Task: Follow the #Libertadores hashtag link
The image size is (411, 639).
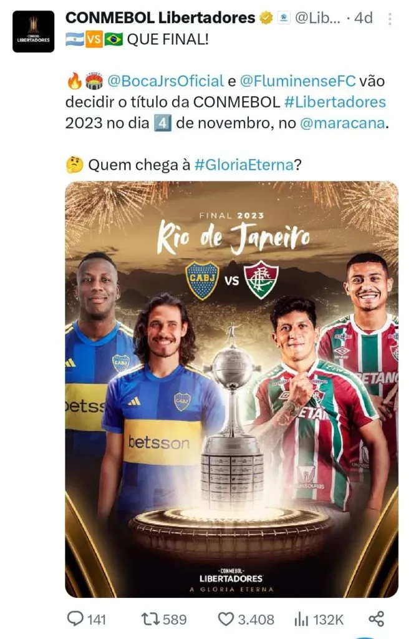Action: 335,102
